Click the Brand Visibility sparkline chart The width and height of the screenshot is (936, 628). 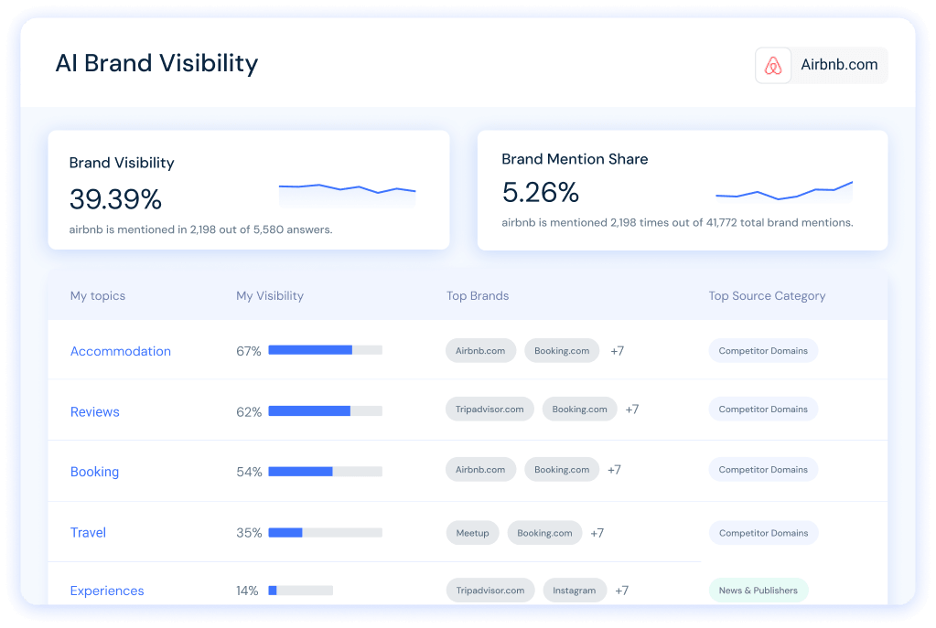348,195
